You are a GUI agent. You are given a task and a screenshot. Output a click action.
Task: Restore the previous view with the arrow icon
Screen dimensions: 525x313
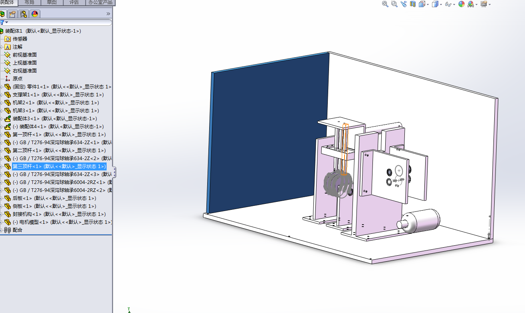(x=404, y=4)
